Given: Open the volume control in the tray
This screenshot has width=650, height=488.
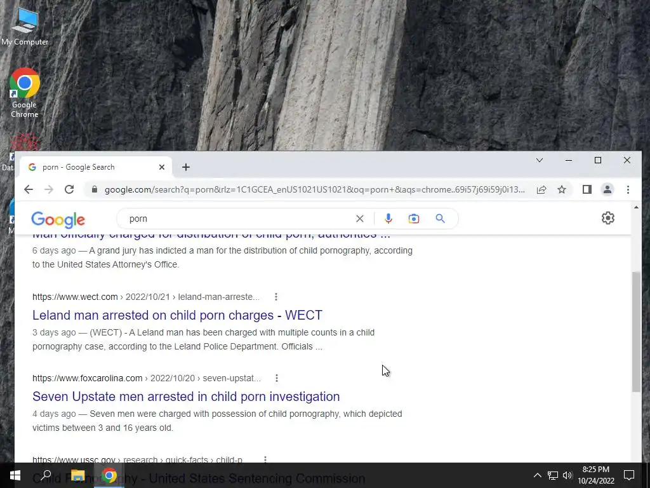Looking at the screenshot, I should pyautogui.click(x=567, y=475).
